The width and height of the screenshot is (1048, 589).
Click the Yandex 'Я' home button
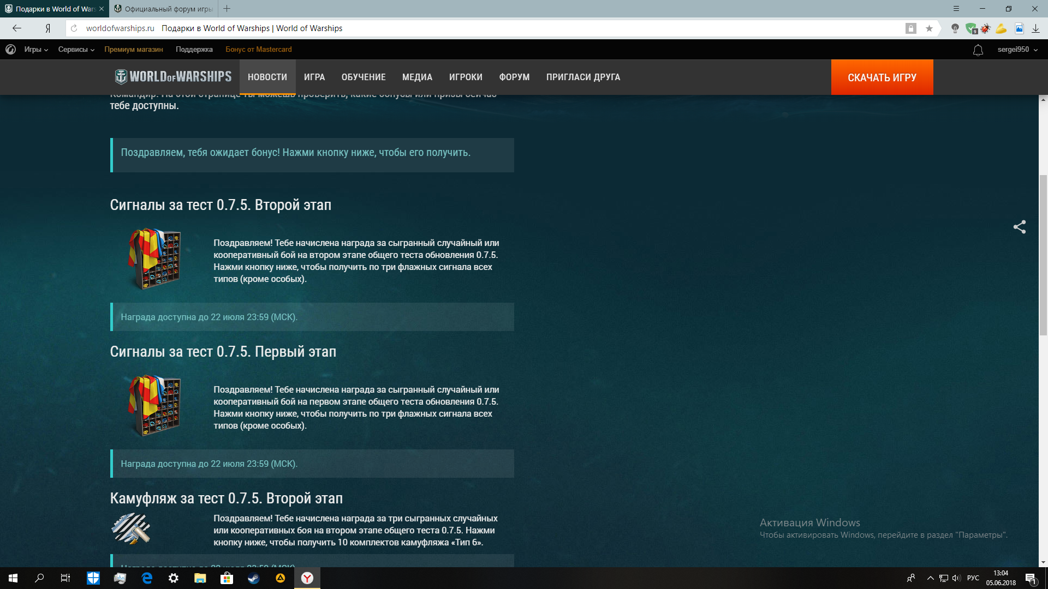click(48, 28)
